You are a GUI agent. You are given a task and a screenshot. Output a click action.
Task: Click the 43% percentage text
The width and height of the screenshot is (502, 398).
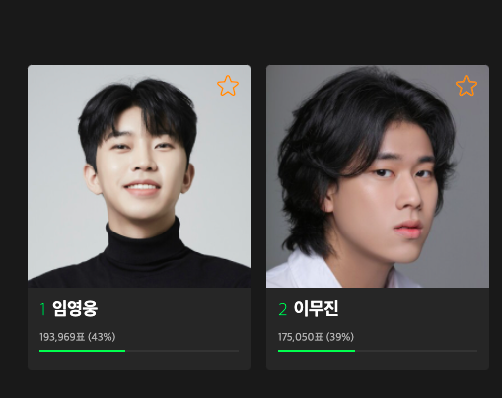pyautogui.click(x=102, y=337)
